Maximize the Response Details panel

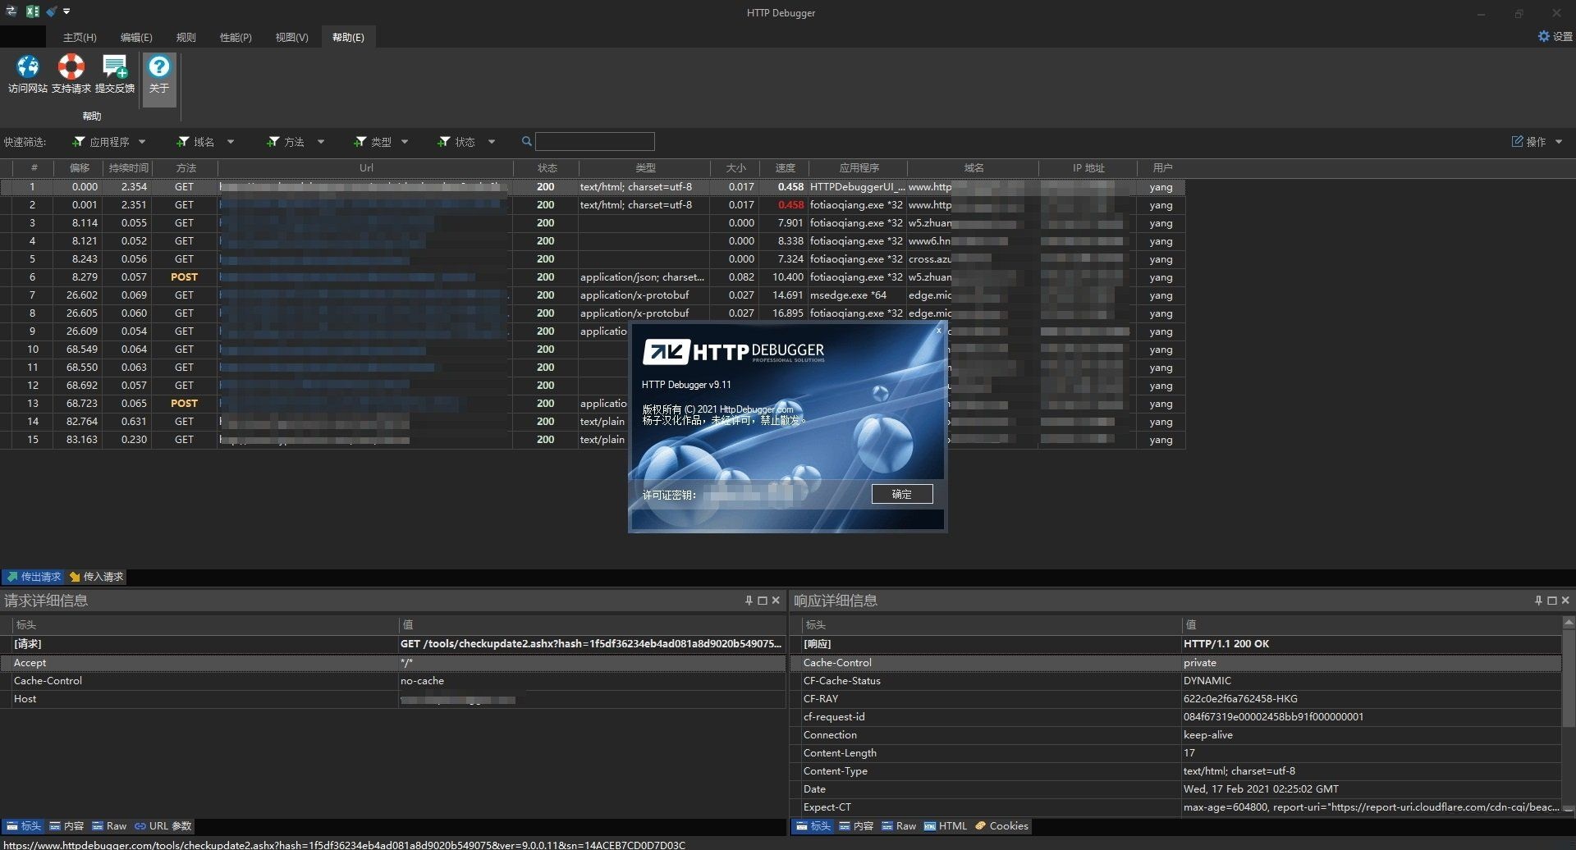[x=1552, y=601]
